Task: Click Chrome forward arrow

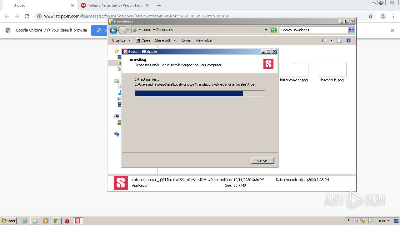Action: [x=17, y=16]
